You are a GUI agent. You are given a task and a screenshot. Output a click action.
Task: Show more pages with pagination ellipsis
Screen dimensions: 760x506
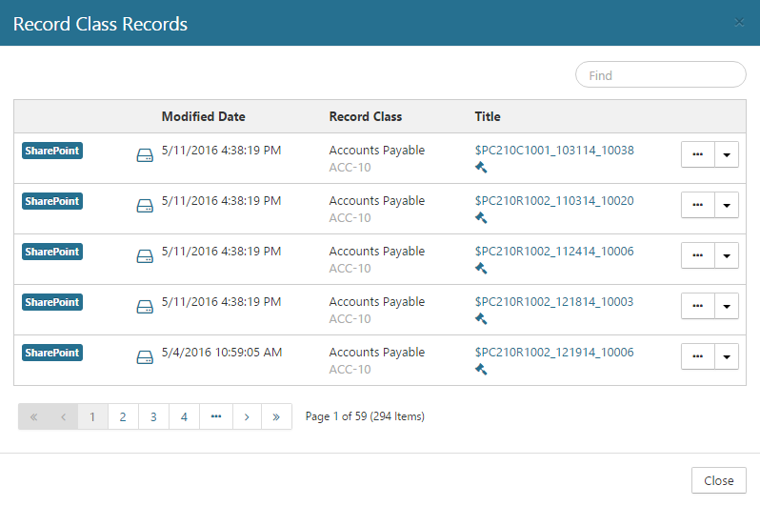tap(215, 416)
